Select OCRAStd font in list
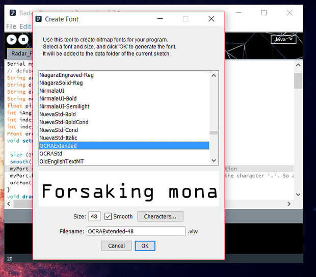Viewport: 316px width, 277px height. coord(124,154)
